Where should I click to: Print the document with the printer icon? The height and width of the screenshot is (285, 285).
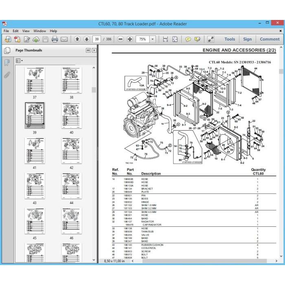55,39
